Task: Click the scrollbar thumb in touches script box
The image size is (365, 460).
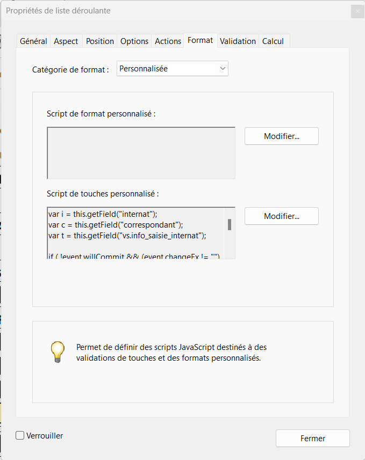Action: tap(230, 224)
